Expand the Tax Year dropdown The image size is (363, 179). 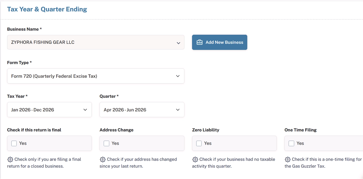(x=49, y=110)
